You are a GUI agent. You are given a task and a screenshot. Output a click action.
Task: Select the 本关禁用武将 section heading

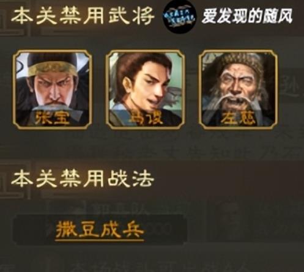[83, 16]
